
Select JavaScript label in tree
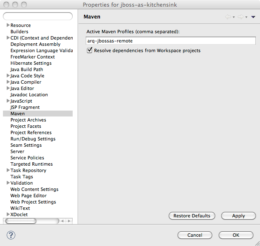[21, 101]
